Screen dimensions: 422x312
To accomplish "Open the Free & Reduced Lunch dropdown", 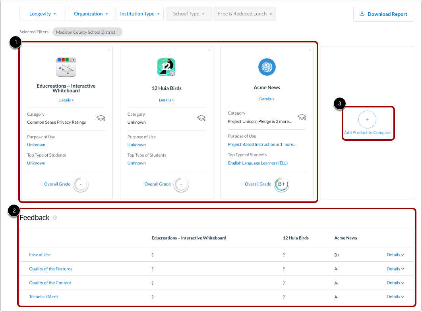I will 245,14.
